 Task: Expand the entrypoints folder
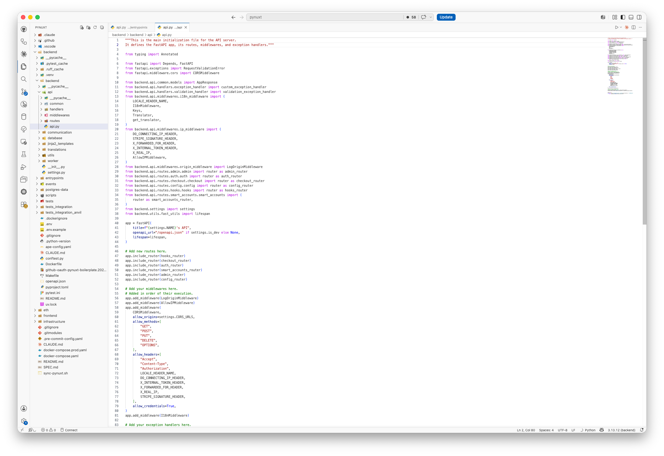pyautogui.click(x=37, y=178)
